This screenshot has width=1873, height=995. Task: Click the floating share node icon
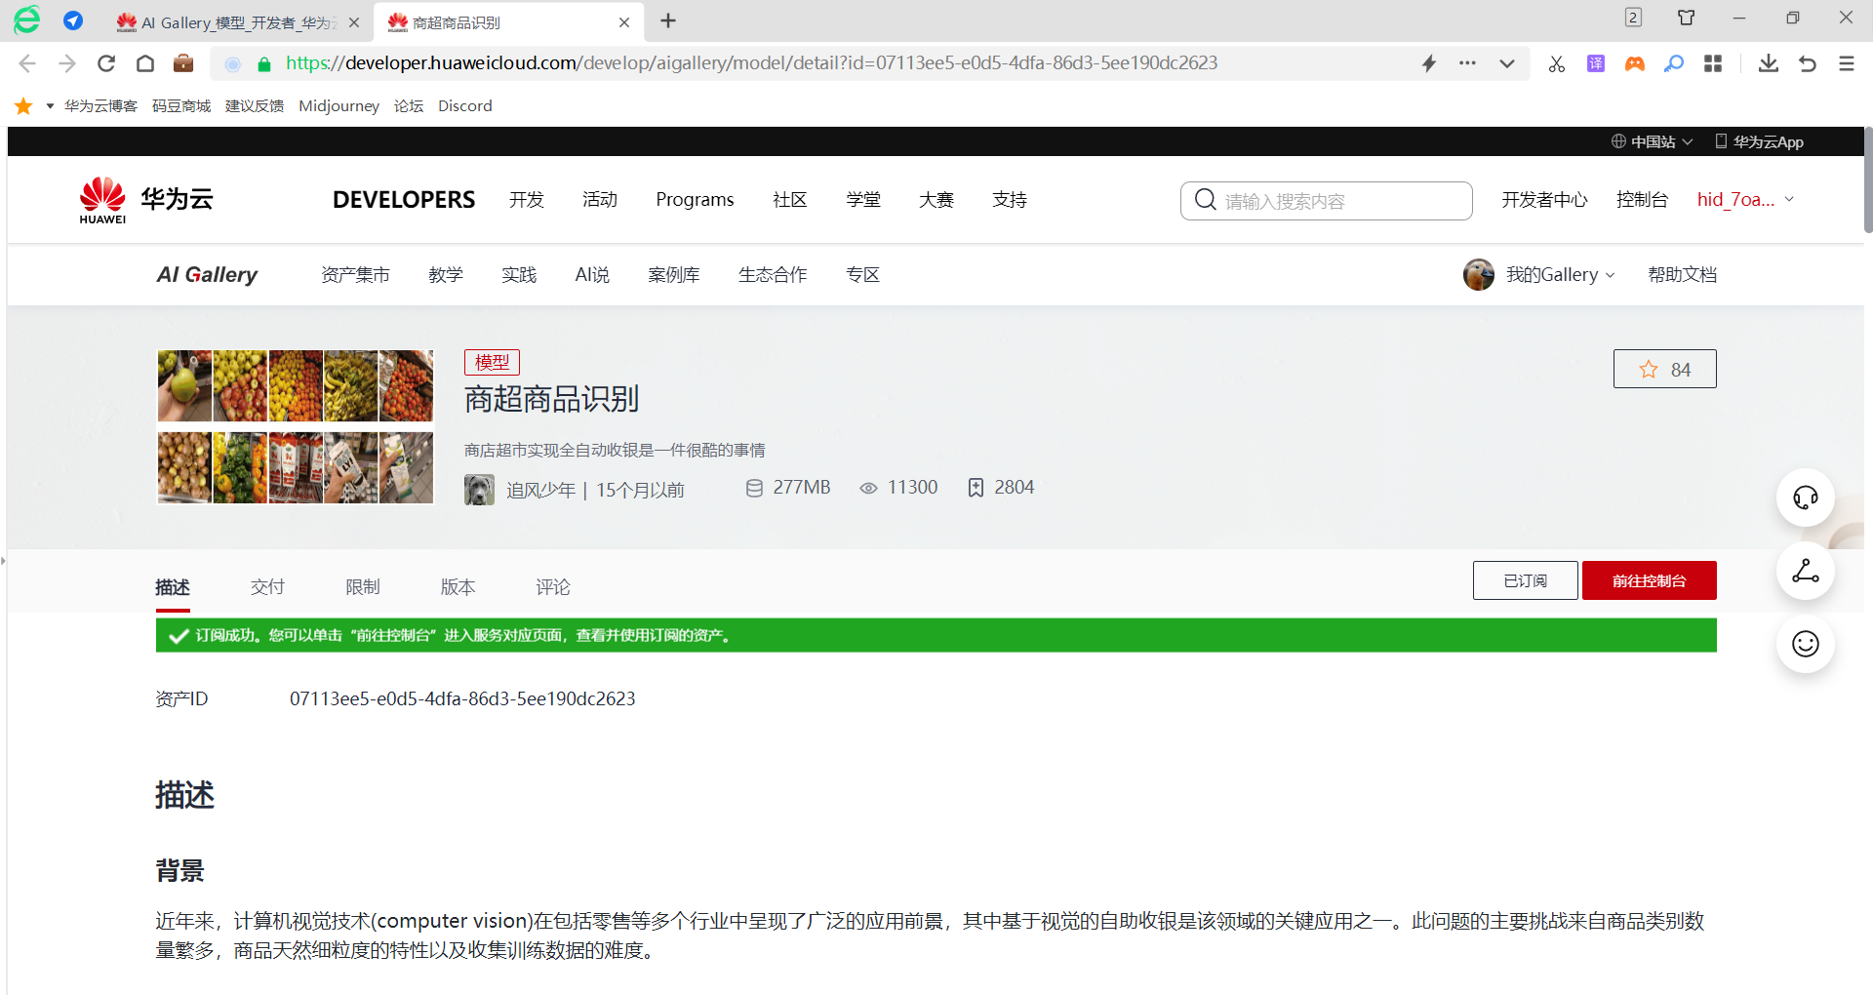click(1806, 571)
